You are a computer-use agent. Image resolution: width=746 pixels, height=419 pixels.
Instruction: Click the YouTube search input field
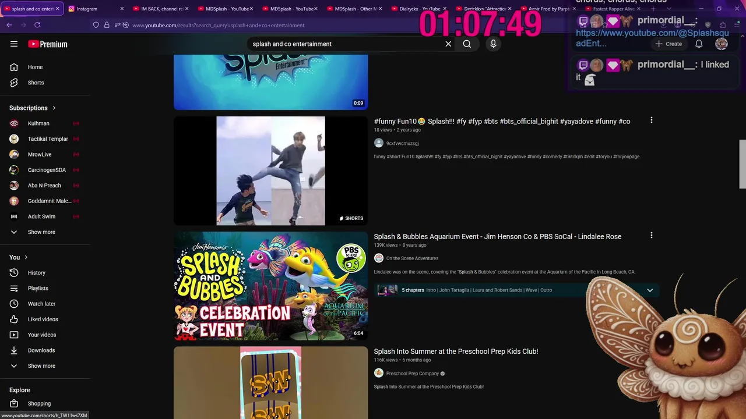point(347,44)
